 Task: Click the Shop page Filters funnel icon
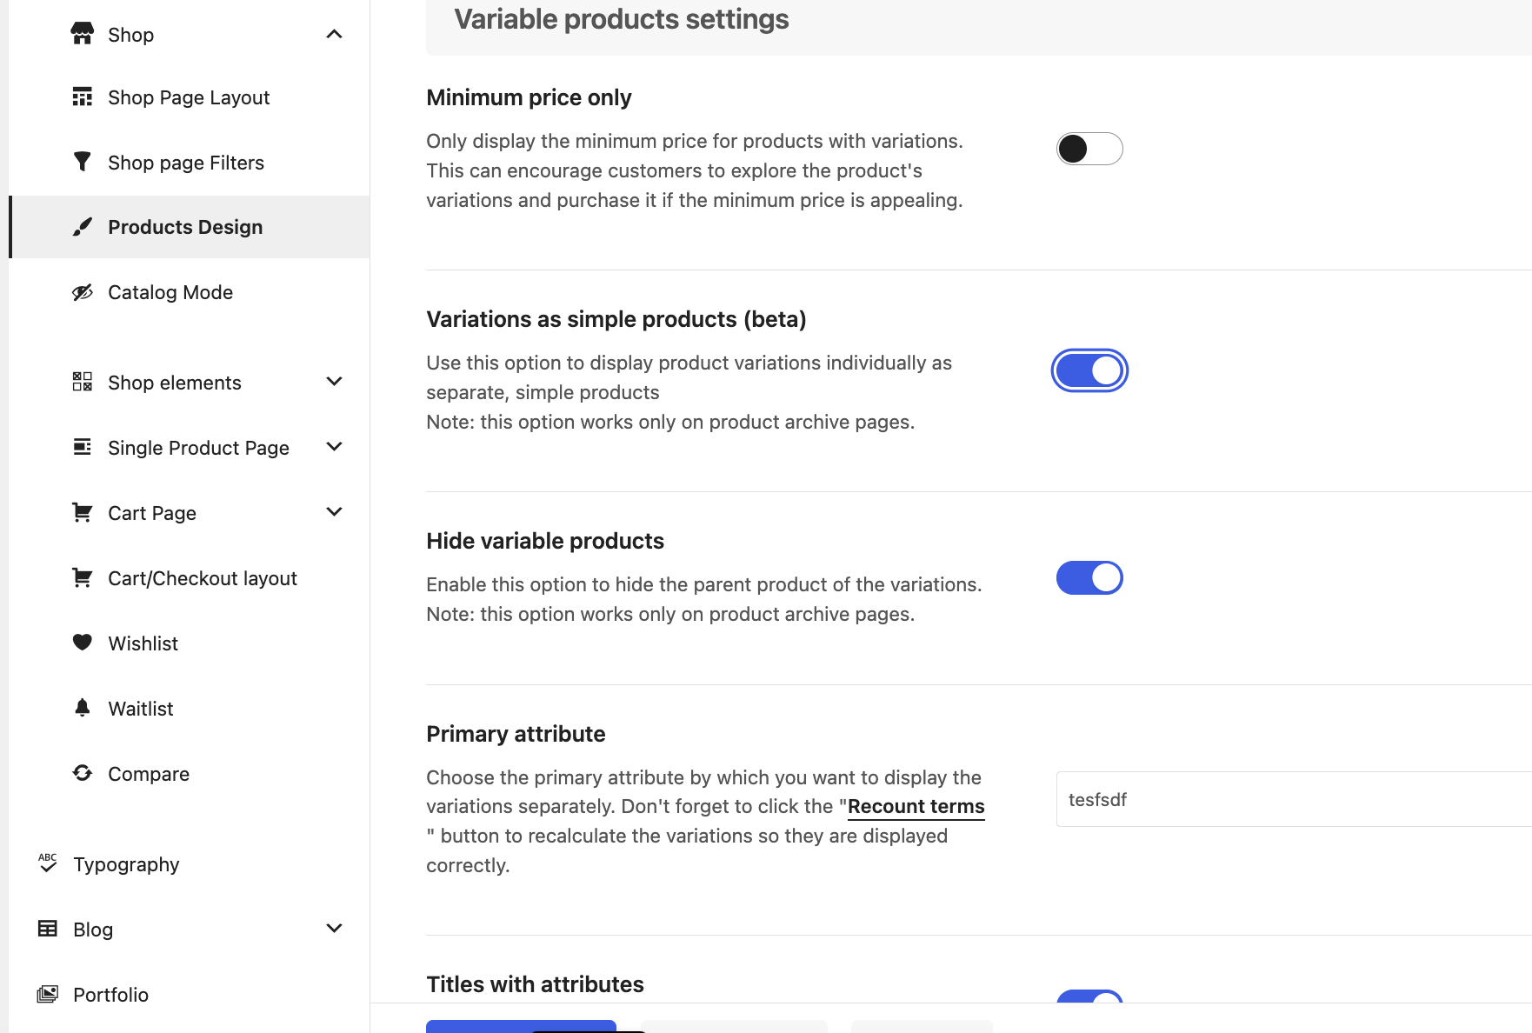(x=83, y=162)
